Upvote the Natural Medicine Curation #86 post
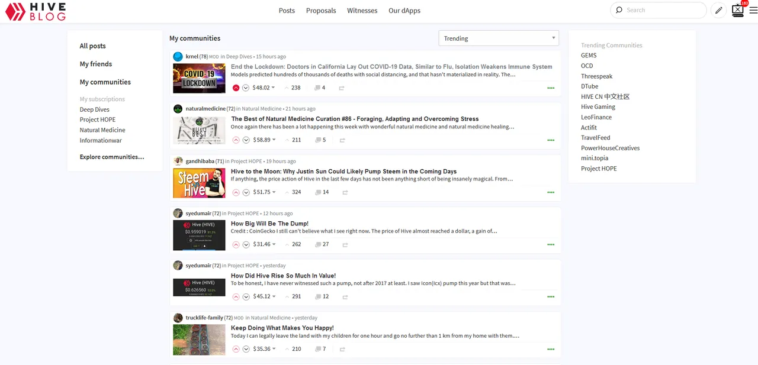This screenshot has height=365, width=758. [236, 140]
